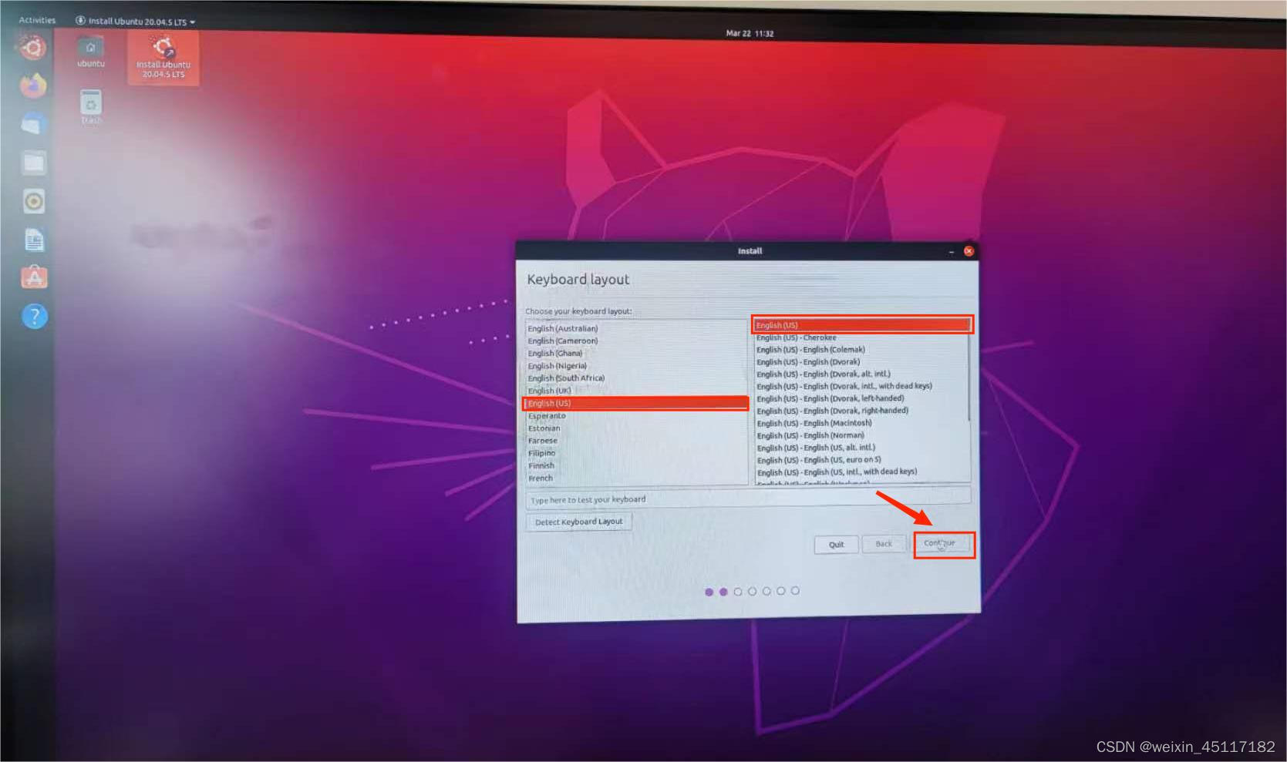
Task: Minimize the Install window
Action: pos(952,251)
